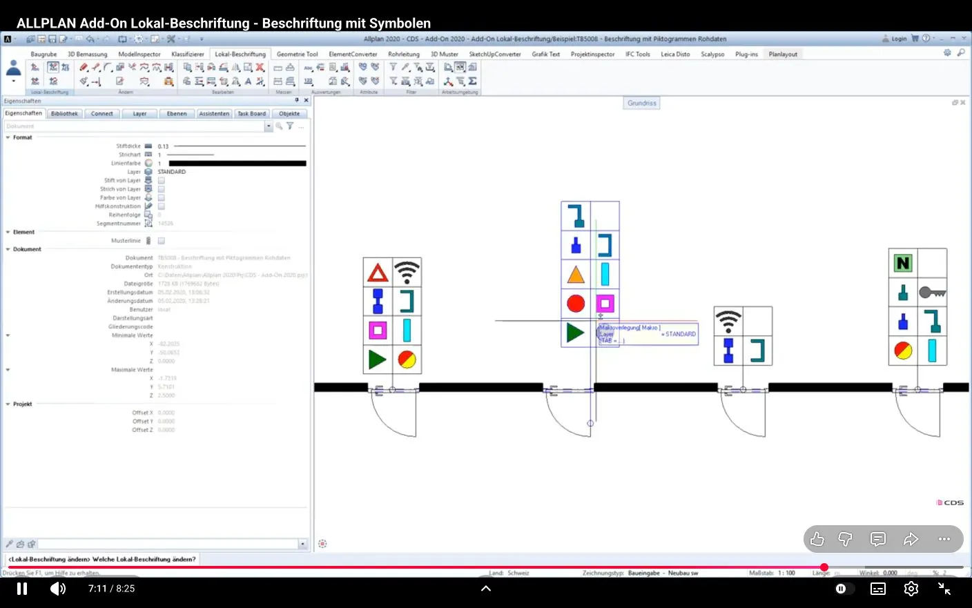Image resolution: width=972 pixels, height=608 pixels.
Task: Click the funnel filter icon in Filter group
Action: (393, 68)
